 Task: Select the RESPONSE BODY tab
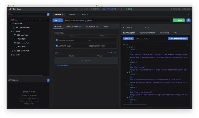(129, 33)
